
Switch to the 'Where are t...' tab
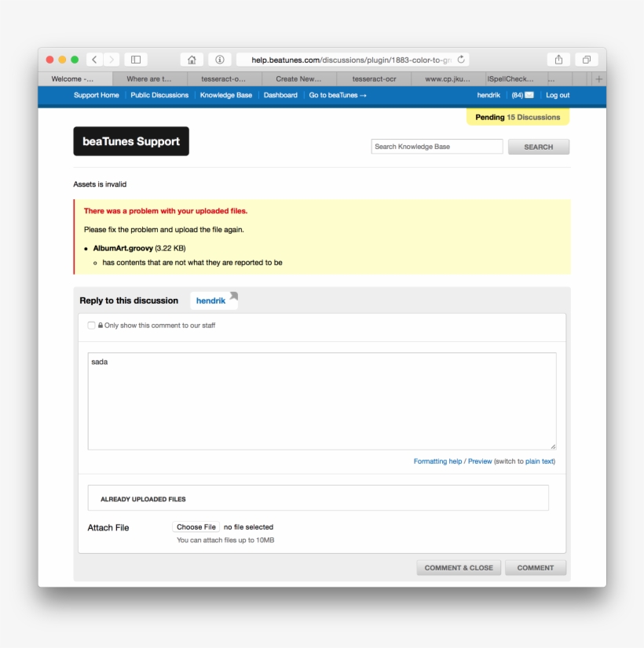(150, 79)
